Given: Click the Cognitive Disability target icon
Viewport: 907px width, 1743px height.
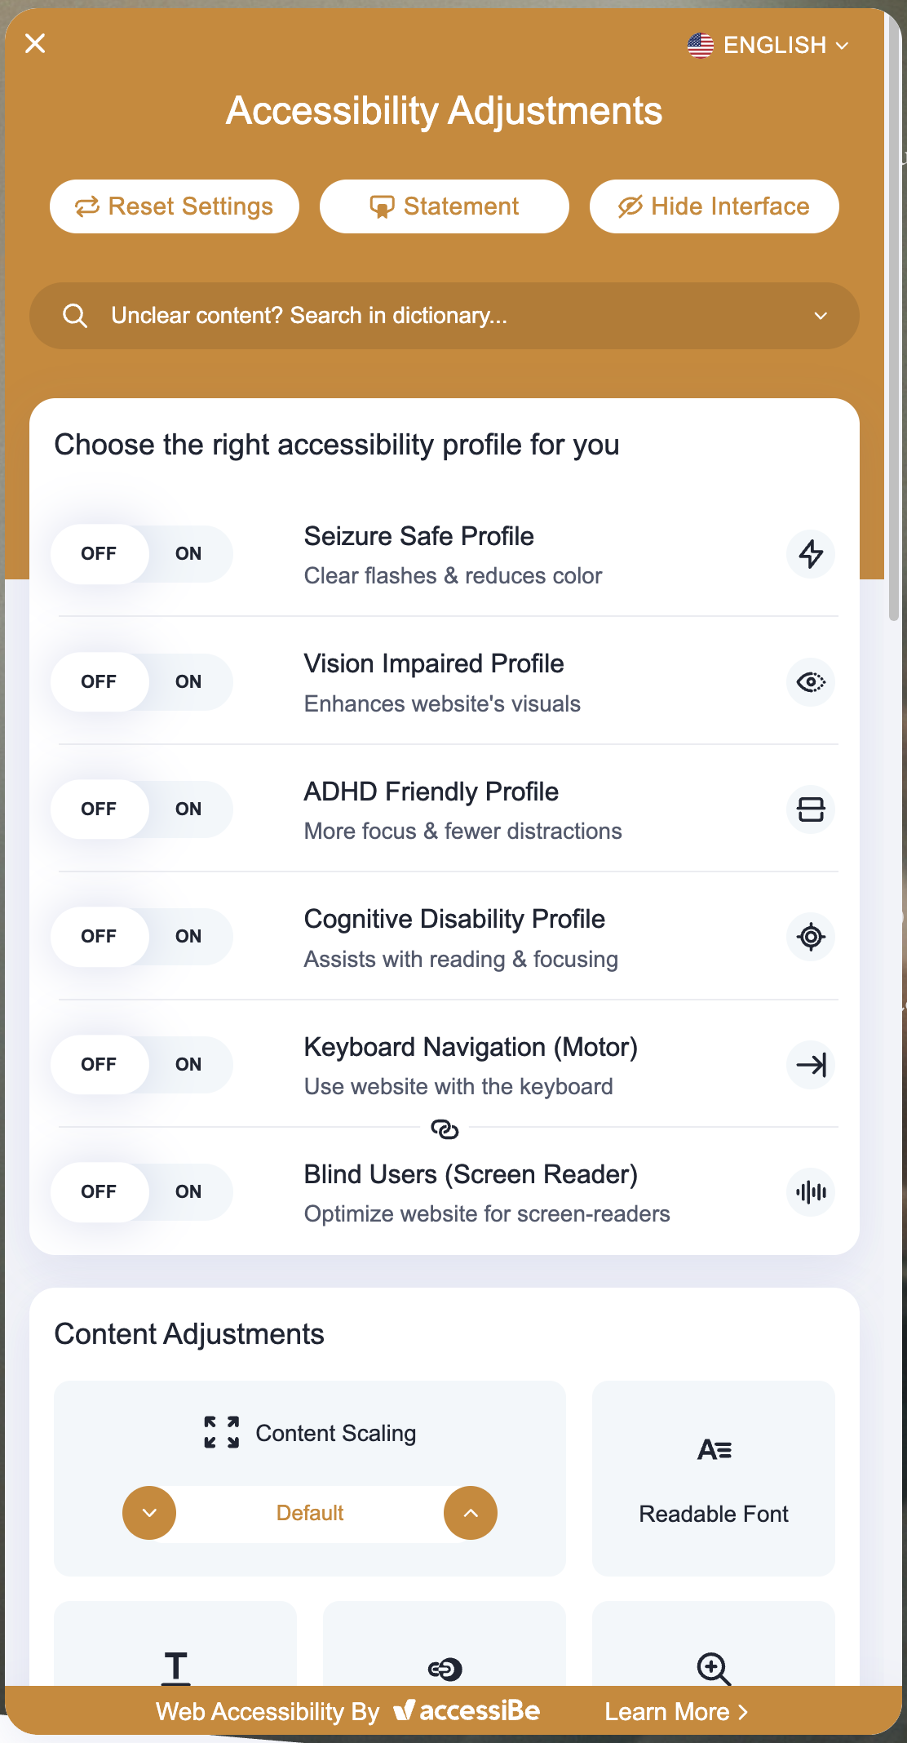Looking at the screenshot, I should click(811, 937).
